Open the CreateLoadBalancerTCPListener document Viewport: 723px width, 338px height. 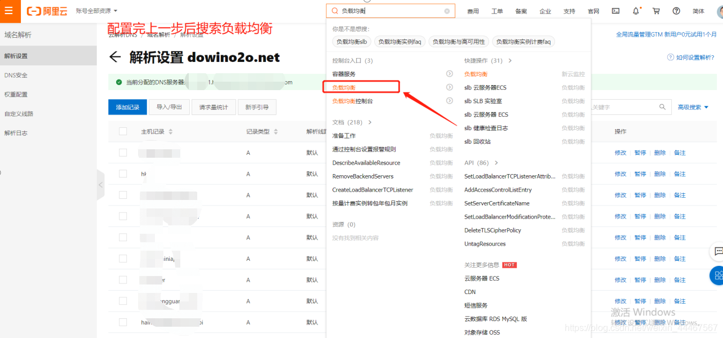point(372,190)
